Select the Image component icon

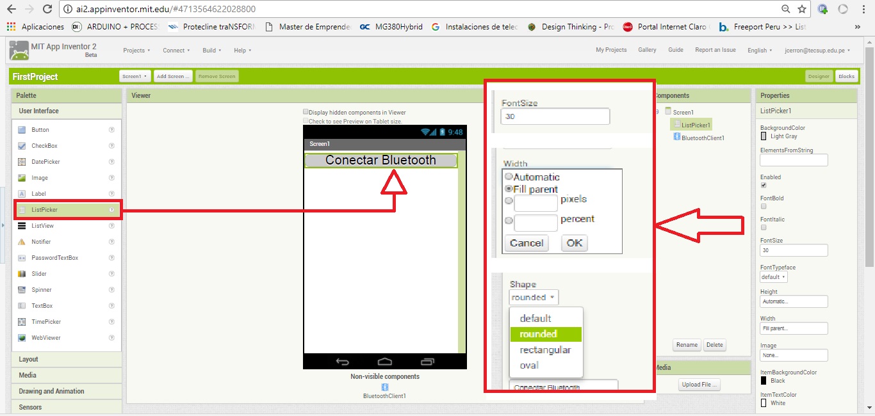(22, 178)
